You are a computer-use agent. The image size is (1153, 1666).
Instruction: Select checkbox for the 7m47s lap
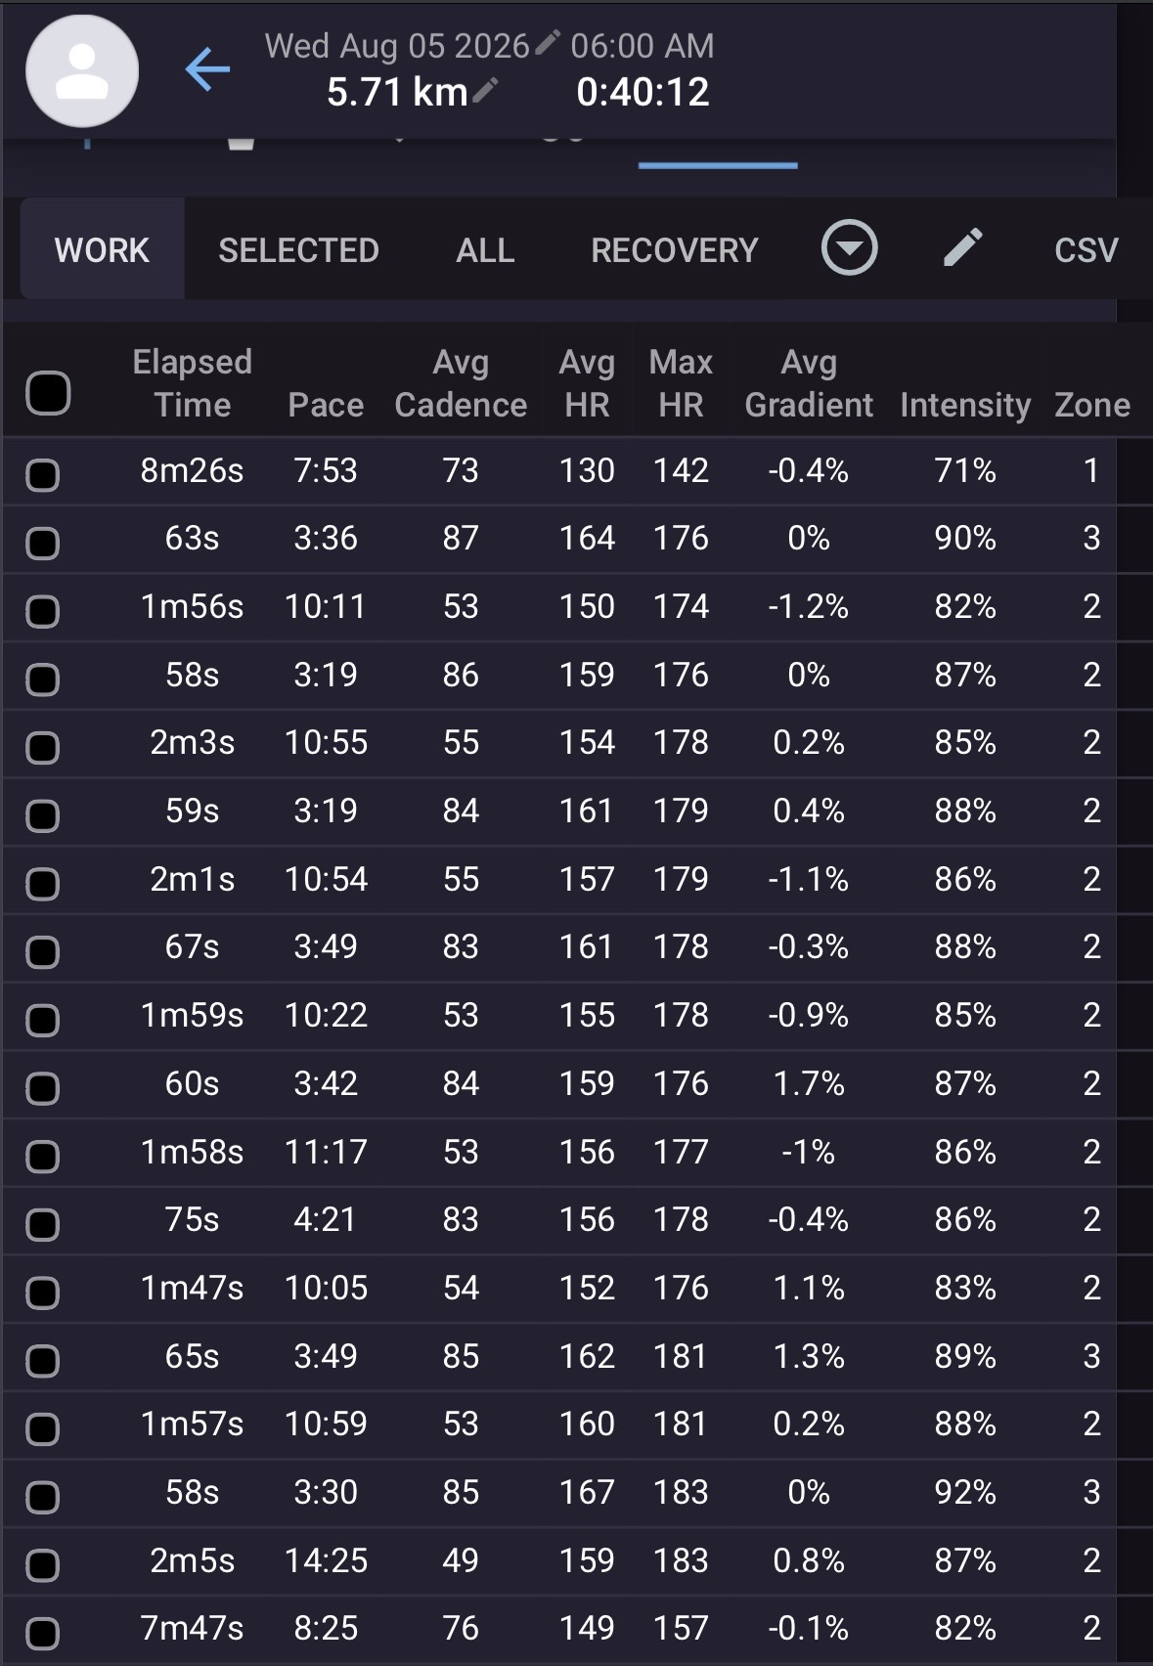click(42, 1633)
